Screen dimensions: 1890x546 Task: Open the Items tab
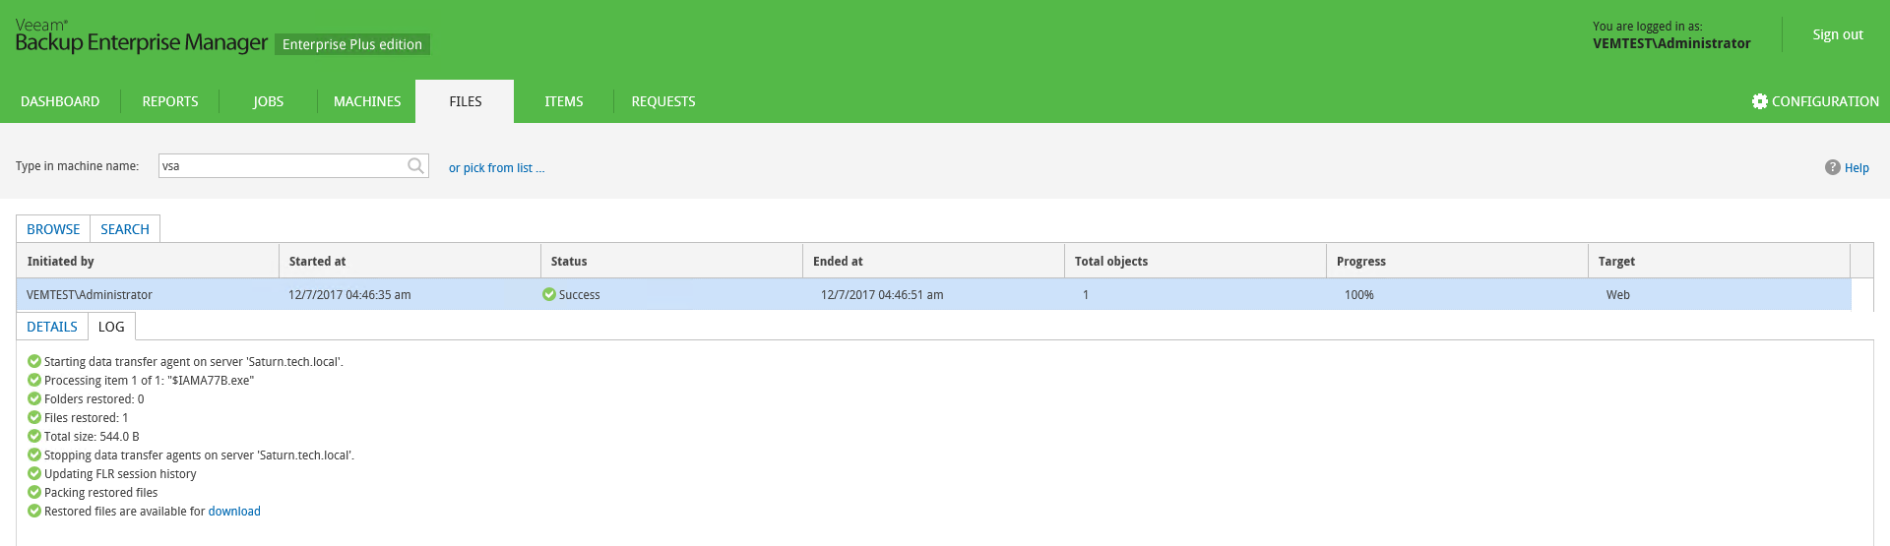(x=564, y=101)
